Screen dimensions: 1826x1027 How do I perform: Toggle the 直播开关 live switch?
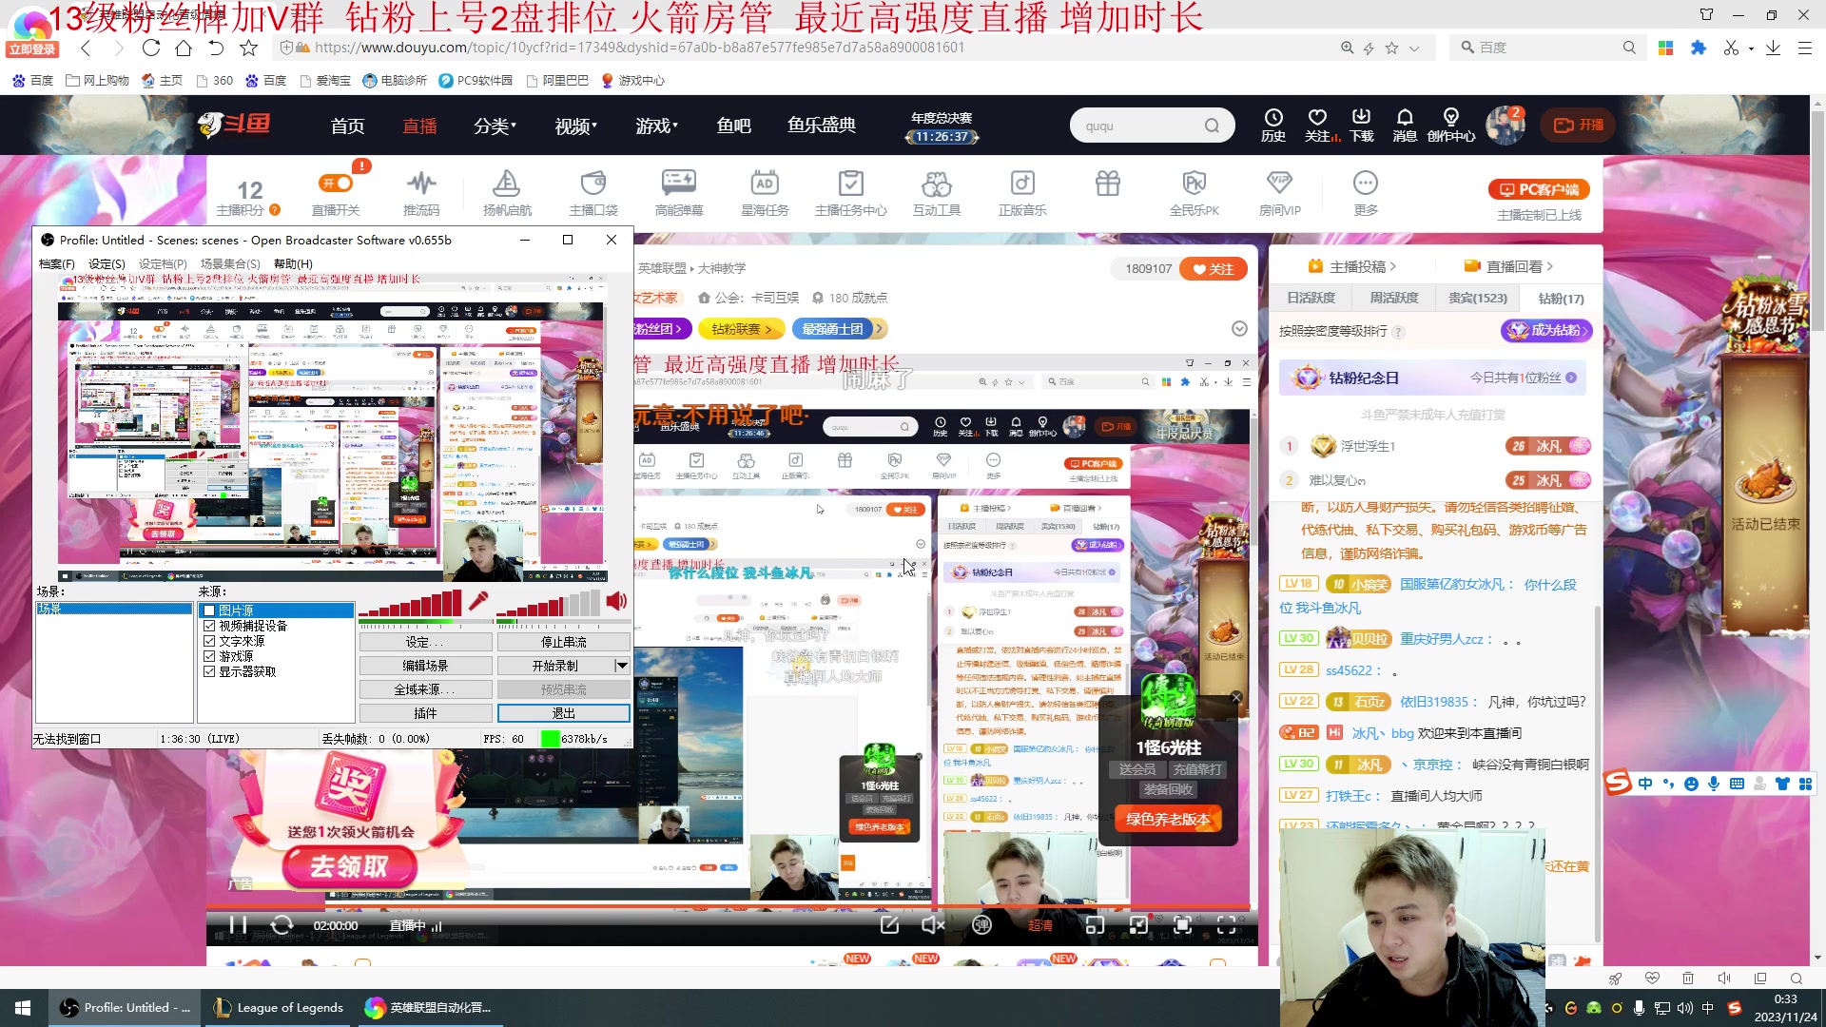(336, 183)
